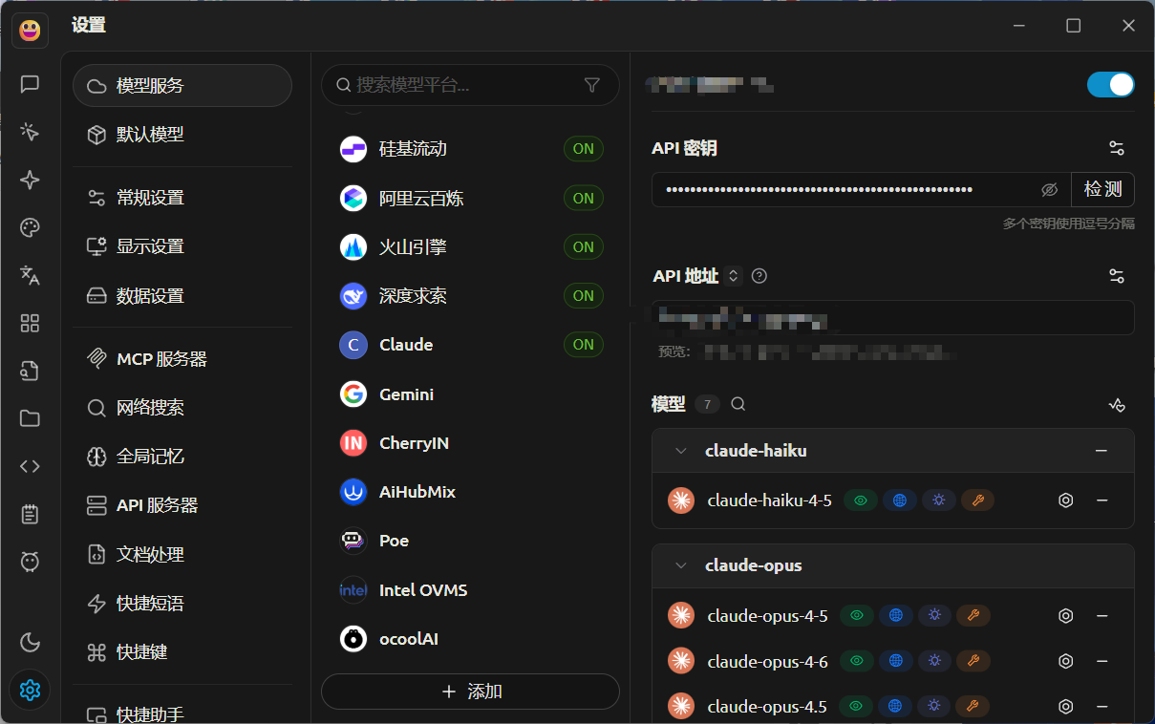This screenshot has width=1155, height=724.
Task: Open the agents cursor-sparkle sidebar icon
Action: click(x=30, y=132)
